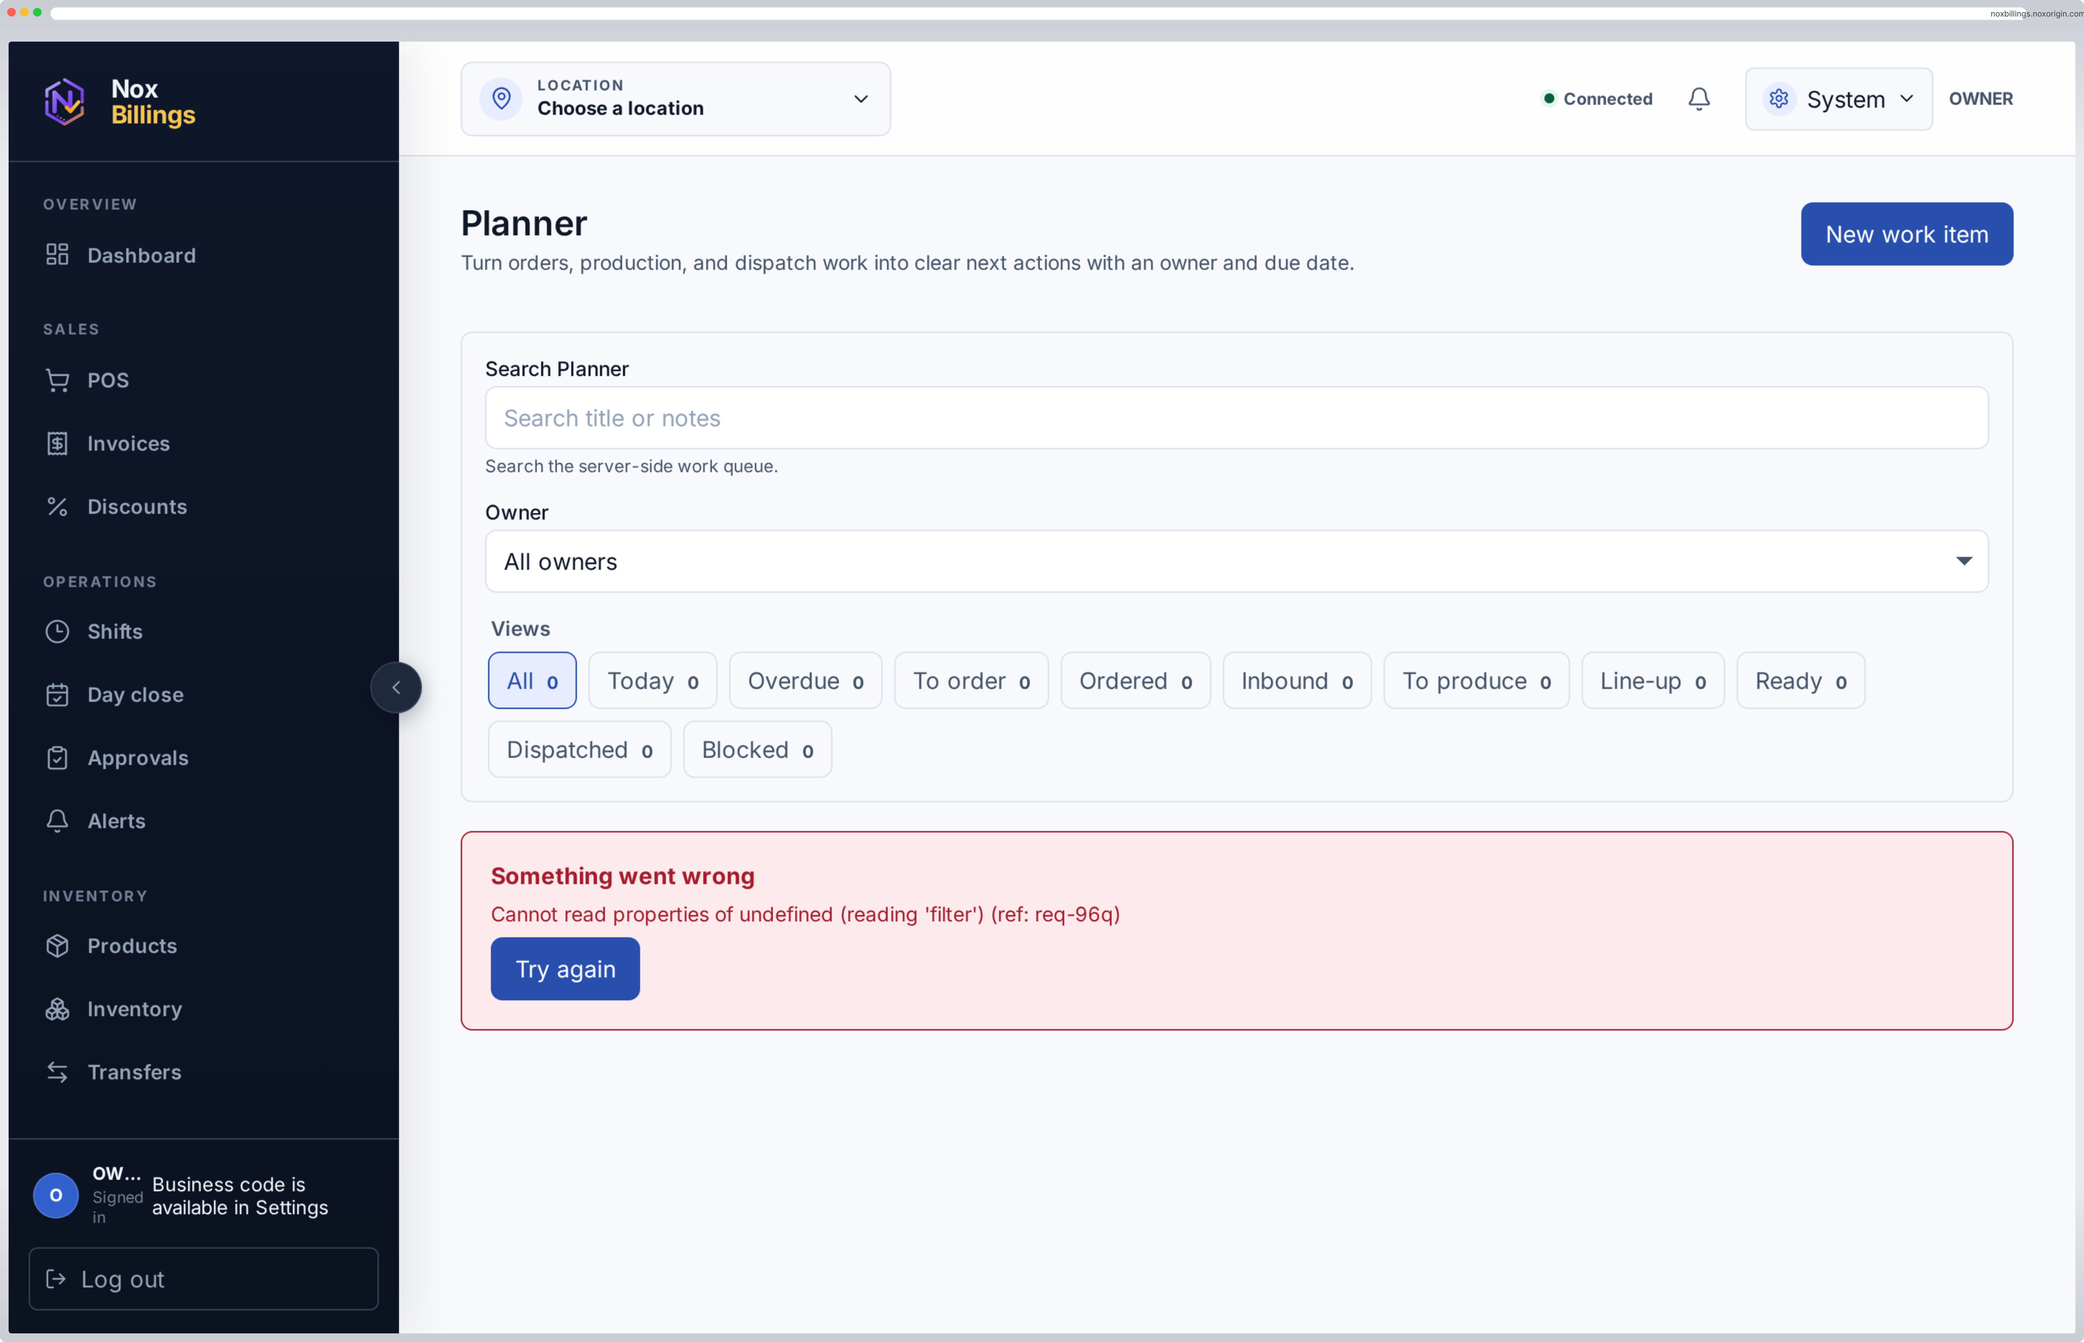2084x1342 pixels.
Task: Click the Products box icon
Action: [x=57, y=945]
